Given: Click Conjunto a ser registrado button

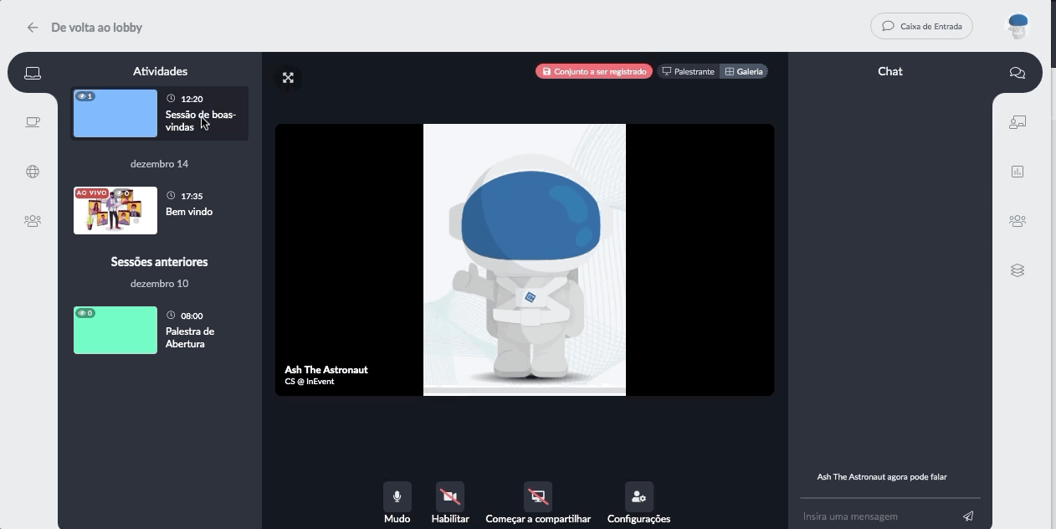Looking at the screenshot, I should tap(594, 72).
